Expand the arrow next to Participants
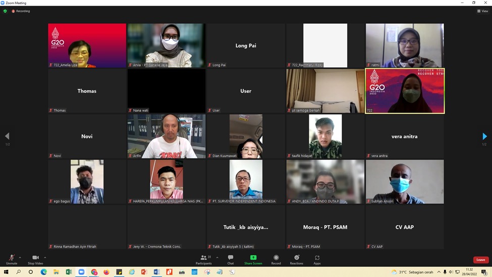The image size is (492, 277). click(217, 257)
